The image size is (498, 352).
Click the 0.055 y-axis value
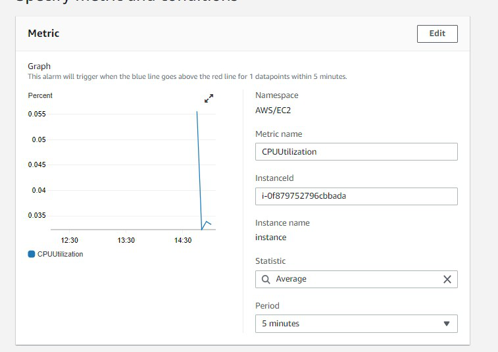[x=37, y=114]
